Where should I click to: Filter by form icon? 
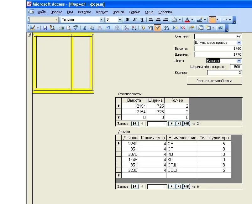[150, 28]
